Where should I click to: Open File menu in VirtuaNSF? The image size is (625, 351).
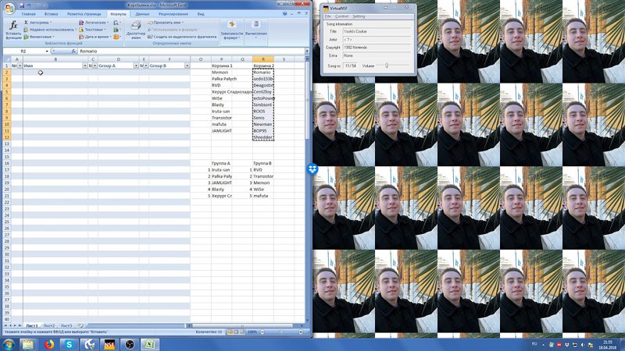point(327,16)
